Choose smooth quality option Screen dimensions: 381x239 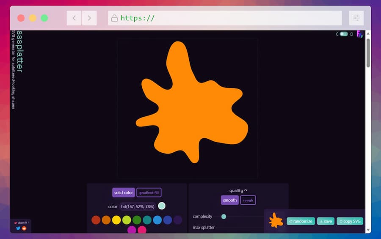[x=229, y=200]
